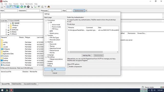This screenshot has height=92, width=164.
Task: Select Generic proxy settings page
Action: [x=54, y=33]
